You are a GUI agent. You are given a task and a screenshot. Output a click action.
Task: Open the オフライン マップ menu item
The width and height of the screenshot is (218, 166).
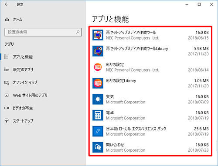click(x=25, y=83)
